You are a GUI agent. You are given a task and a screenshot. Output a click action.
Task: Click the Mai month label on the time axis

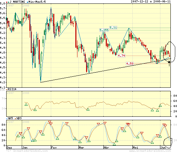pyautogui.click(x=136, y=148)
